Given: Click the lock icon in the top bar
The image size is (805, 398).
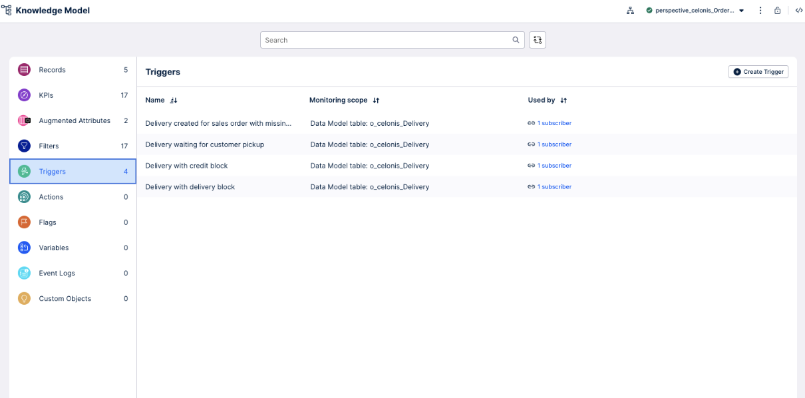Looking at the screenshot, I should tap(777, 10).
